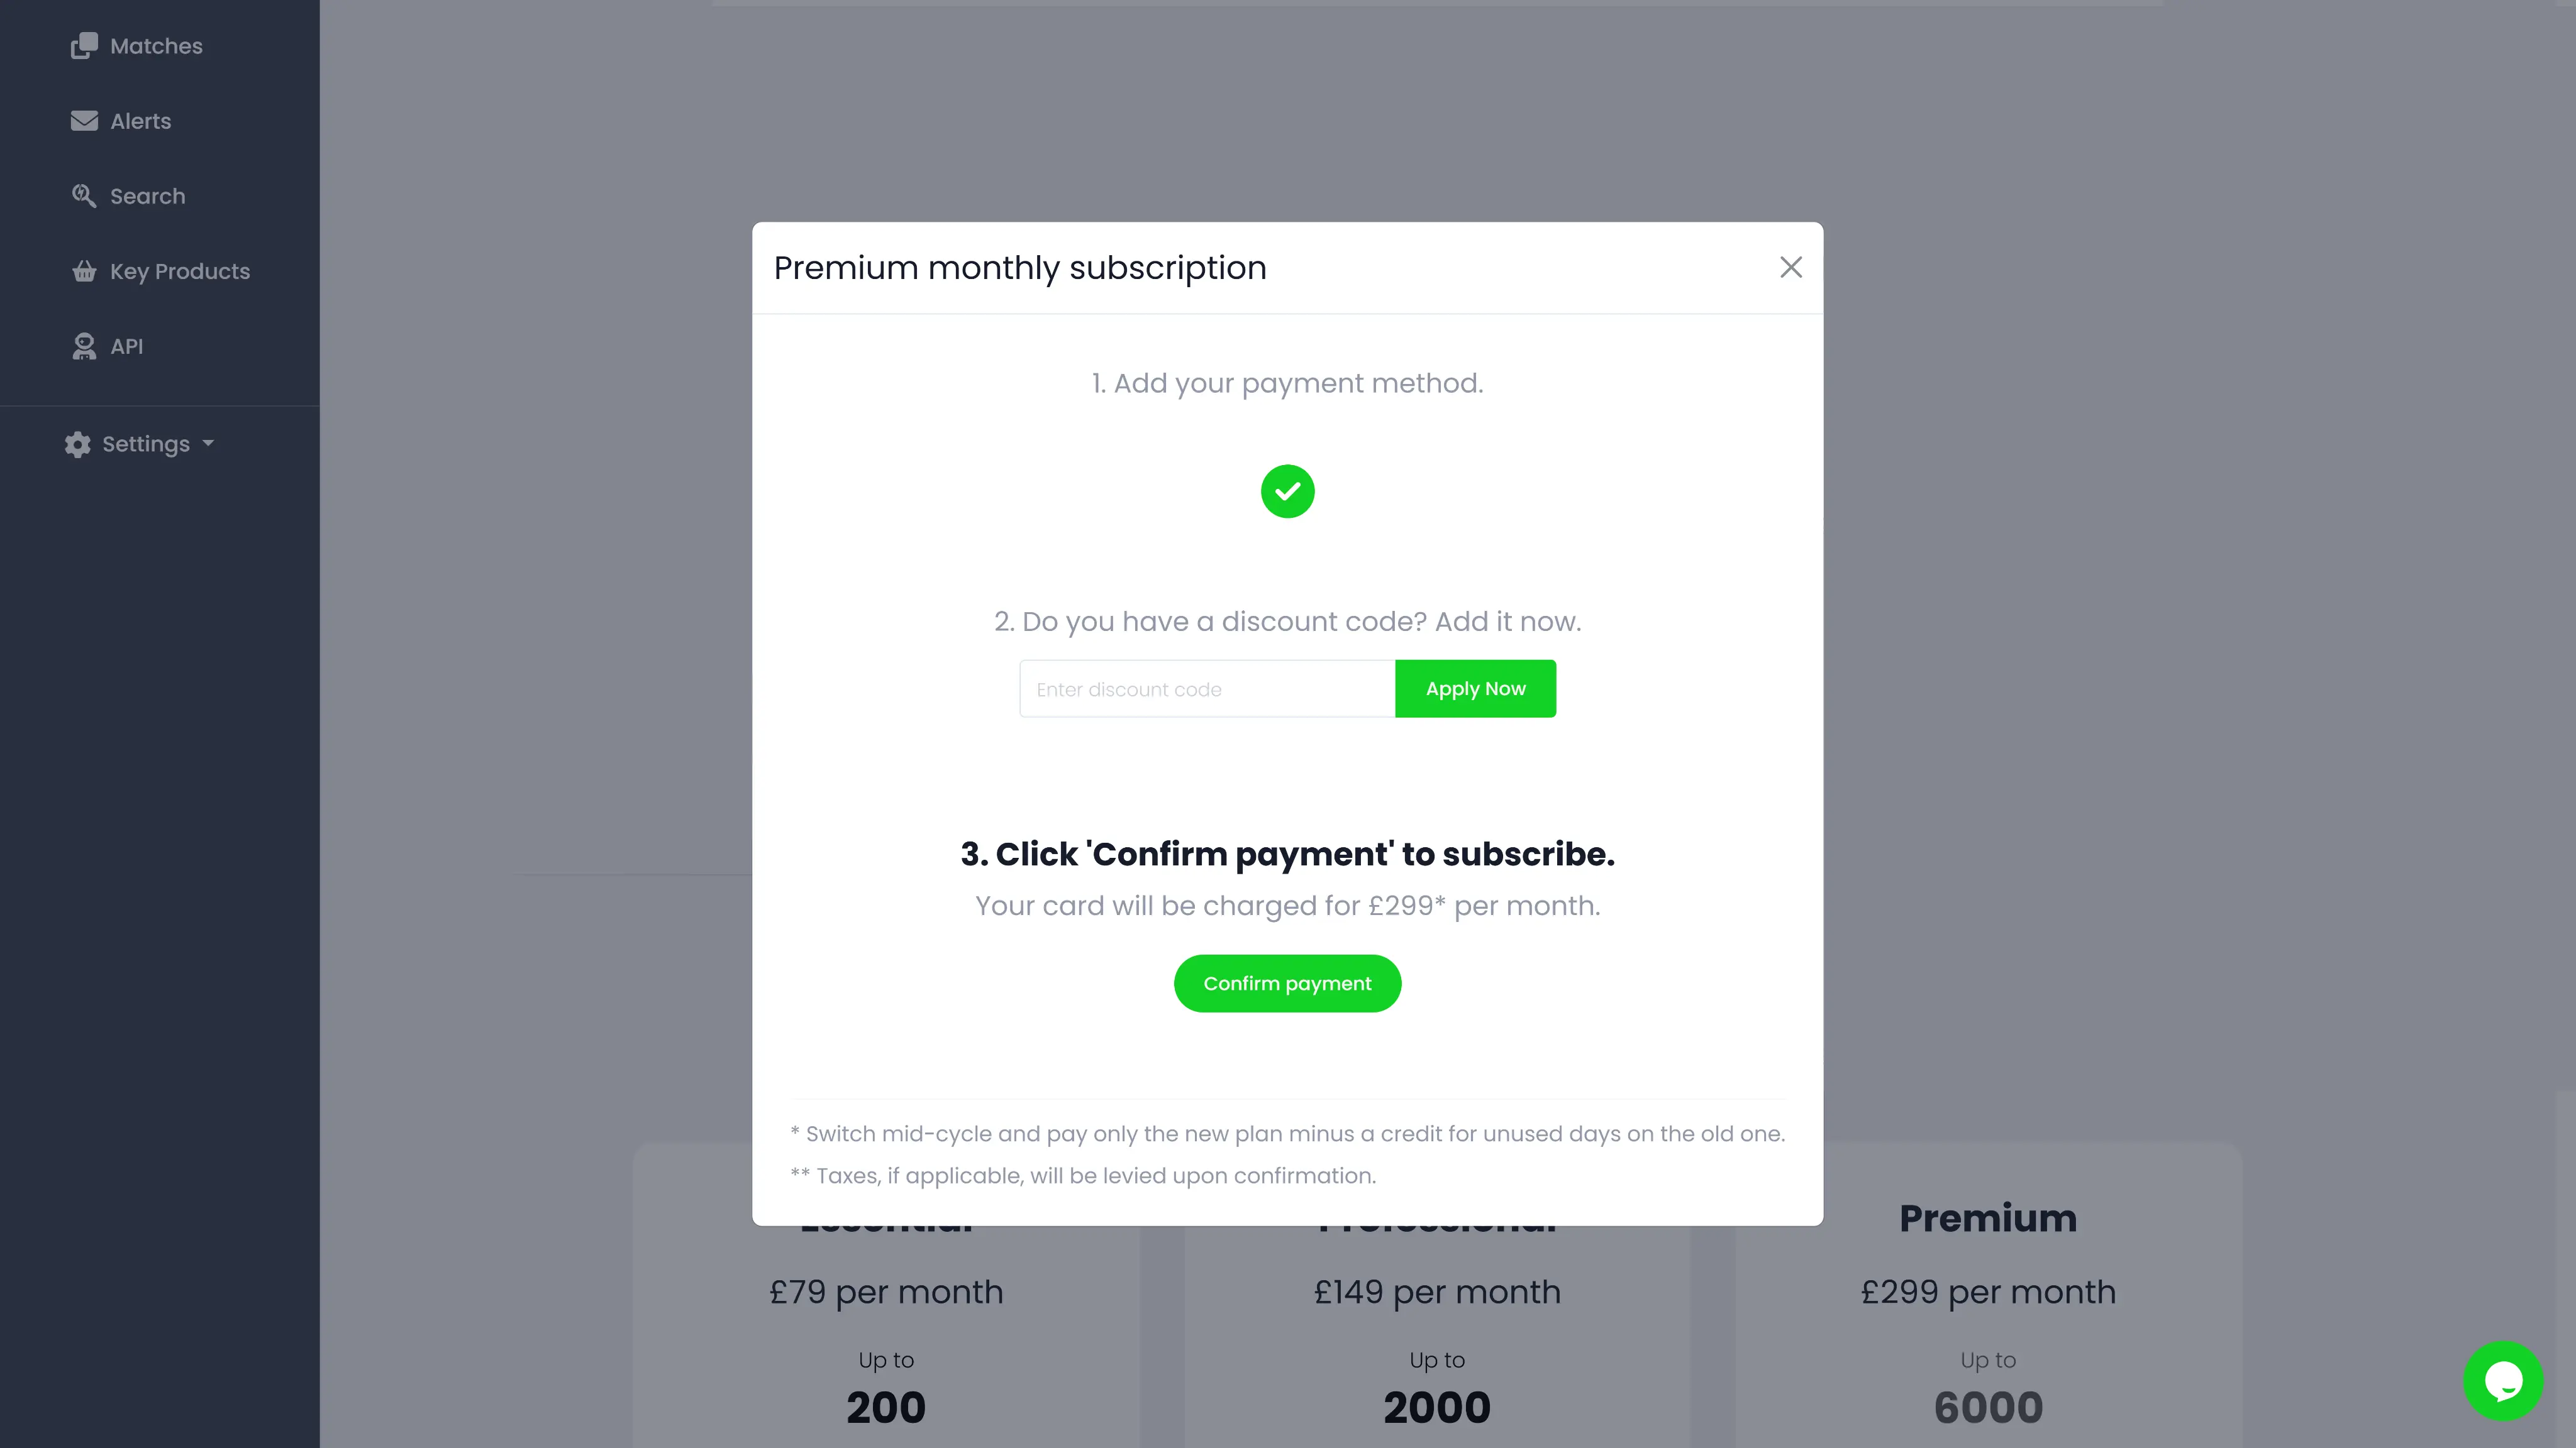Click the Alerts envelope icon

tap(84, 121)
